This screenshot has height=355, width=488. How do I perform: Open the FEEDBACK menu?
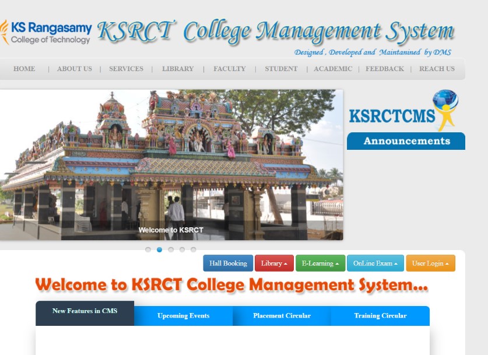(x=385, y=69)
